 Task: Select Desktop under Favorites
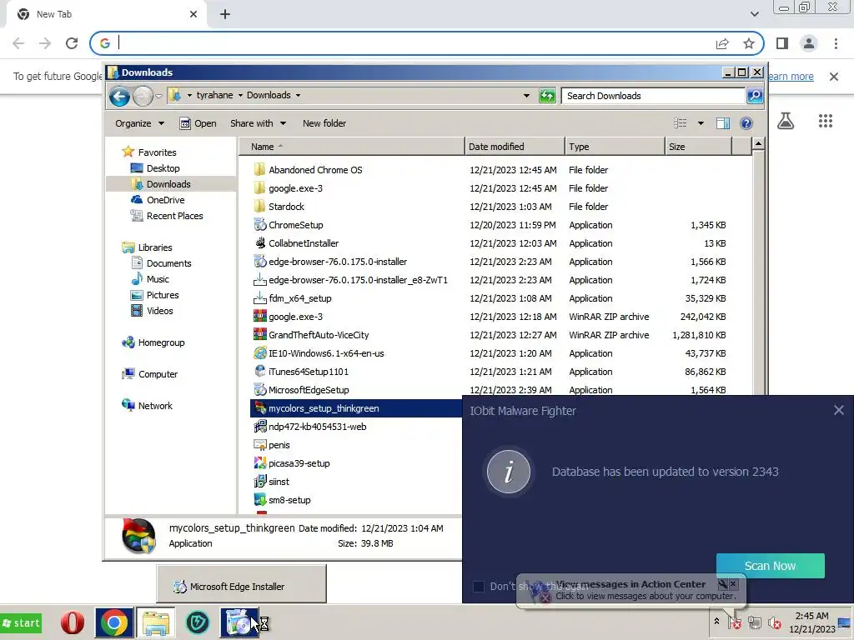point(155,168)
